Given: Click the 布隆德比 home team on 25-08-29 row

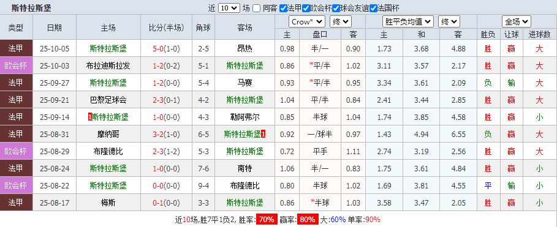Looking at the screenshot, I should point(108,152).
